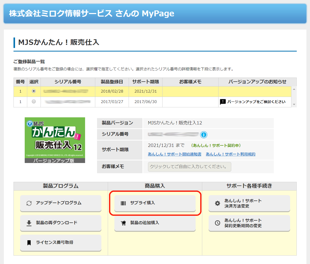
Task: Click the blue info icon beside serial number
Action: pos(204,135)
